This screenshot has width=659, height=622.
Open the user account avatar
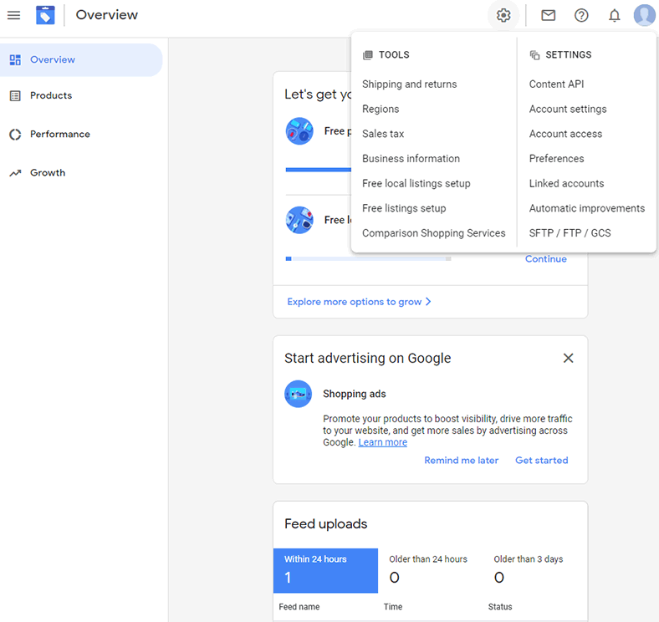(645, 16)
